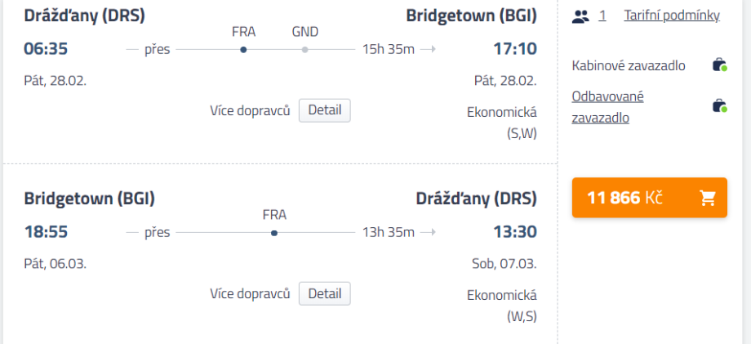Click the GND stopover dot on outbound flight
The width and height of the screenshot is (751, 344).
pos(304,50)
